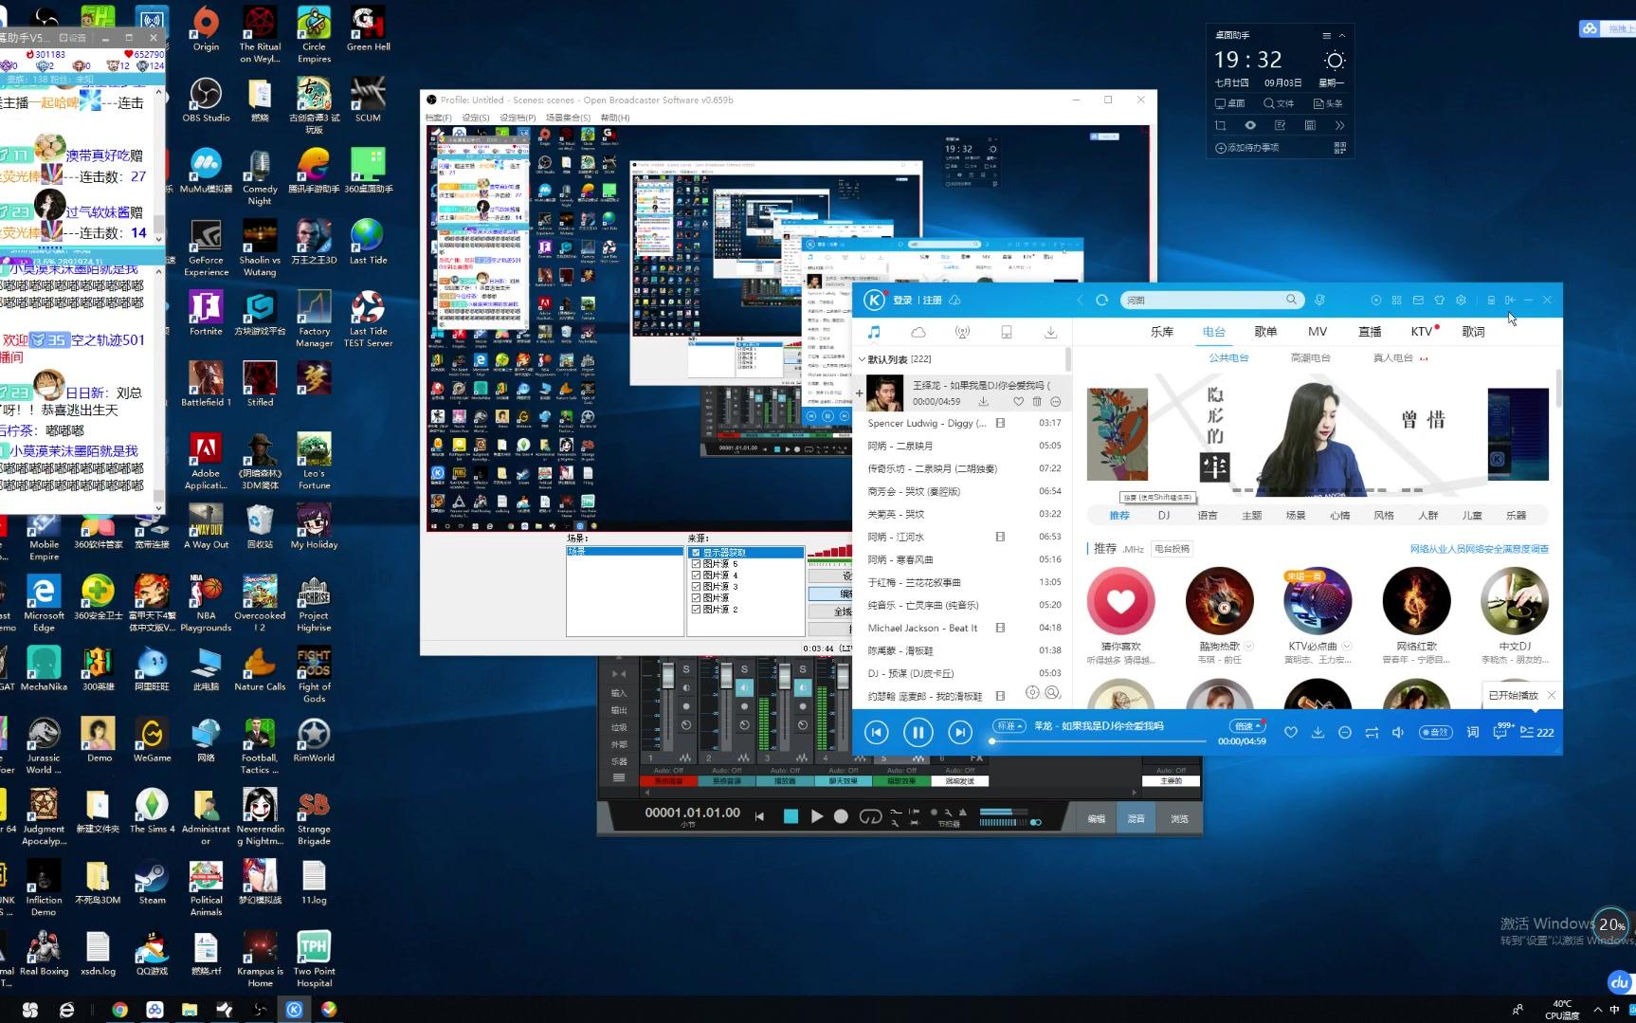1636x1023 pixels.
Task: Click stop square in mixer transport bar
Action: [x=791, y=816]
